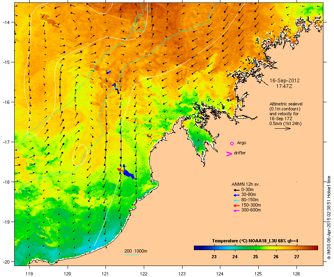This screenshot has height=277, width=334.
Task: Click the longitude axis label '121'
Action: (105, 274)
